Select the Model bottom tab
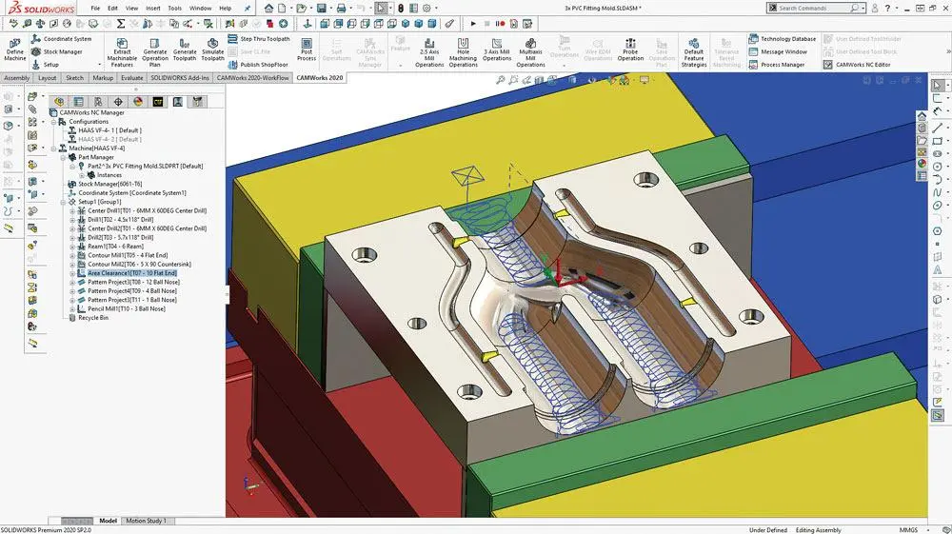This screenshot has width=952, height=534. (x=109, y=521)
